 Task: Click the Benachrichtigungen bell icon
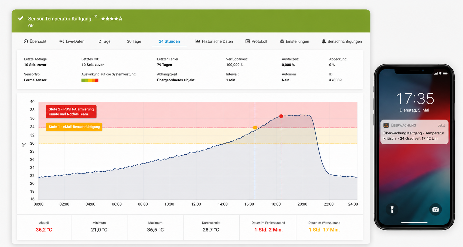324,41
